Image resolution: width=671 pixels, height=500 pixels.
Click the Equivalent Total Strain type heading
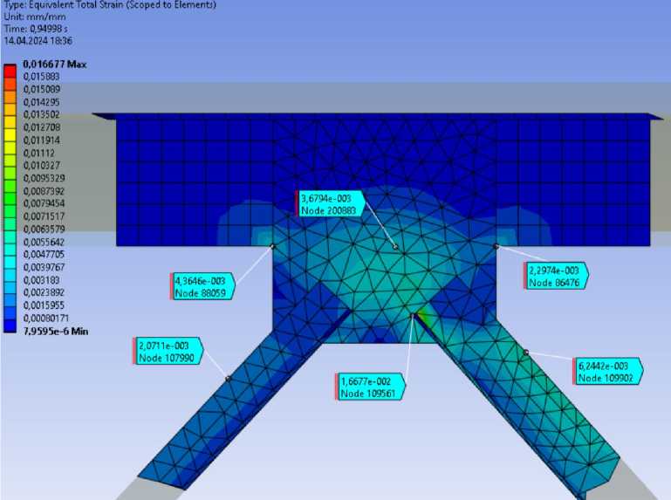pos(110,4)
